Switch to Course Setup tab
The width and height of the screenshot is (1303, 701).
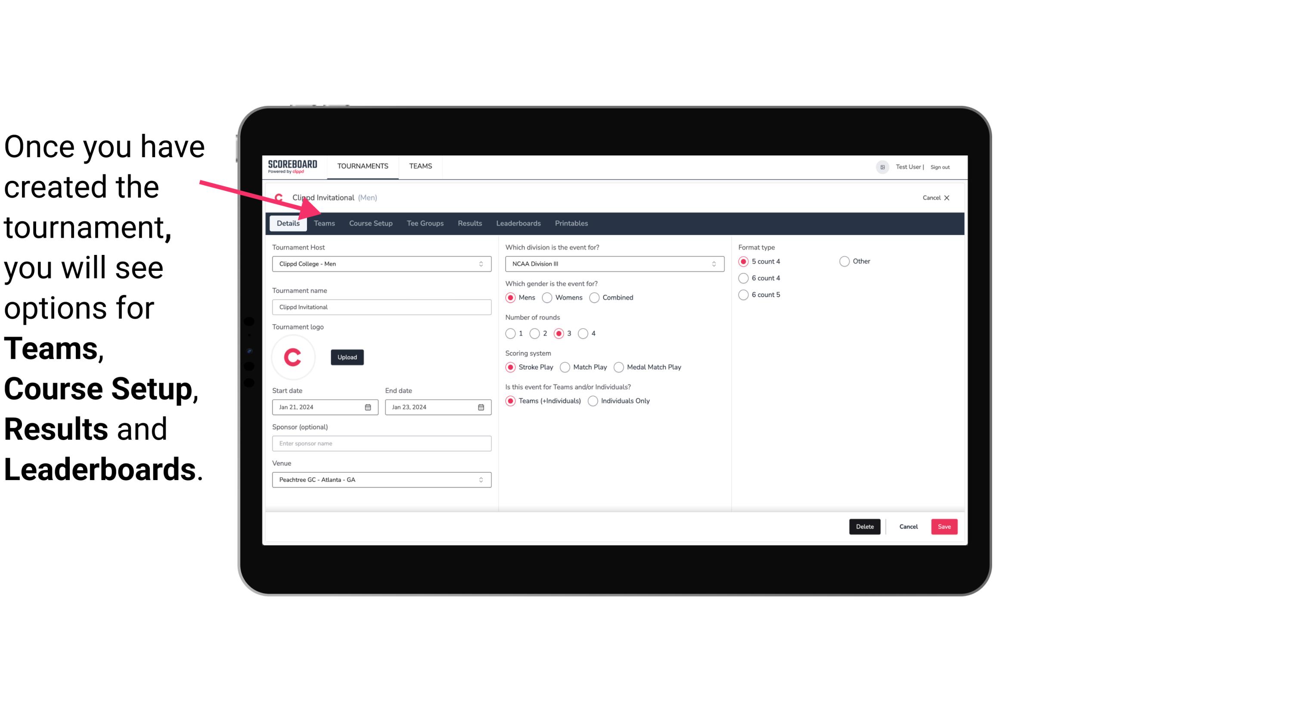point(370,223)
